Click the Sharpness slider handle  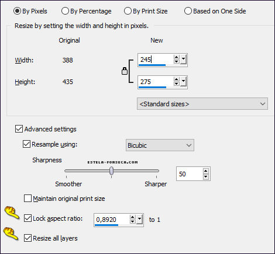click(x=111, y=171)
